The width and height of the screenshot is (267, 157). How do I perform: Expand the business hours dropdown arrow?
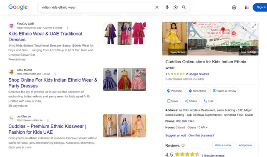[x=207, y=127]
